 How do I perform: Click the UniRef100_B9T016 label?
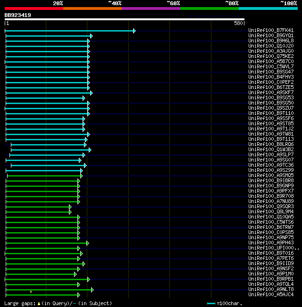(x=271, y=253)
